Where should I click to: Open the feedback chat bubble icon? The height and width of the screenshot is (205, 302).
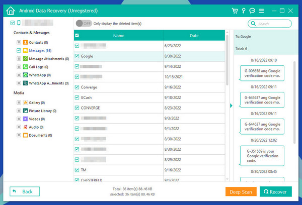(x=252, y=11)
